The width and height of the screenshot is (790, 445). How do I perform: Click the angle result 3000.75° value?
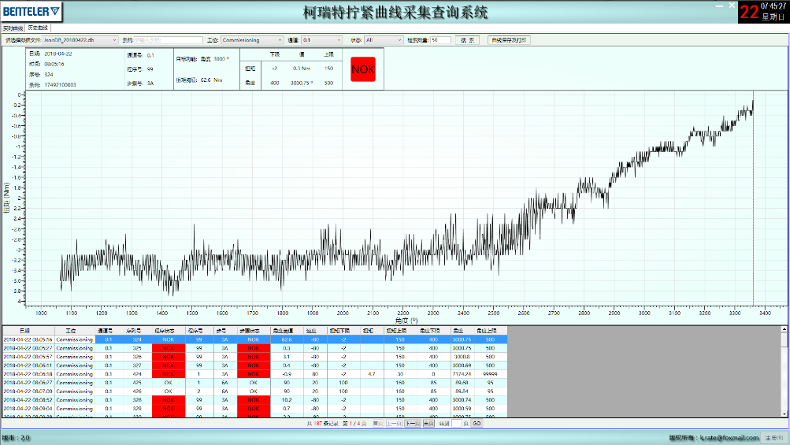pos(302,83)
